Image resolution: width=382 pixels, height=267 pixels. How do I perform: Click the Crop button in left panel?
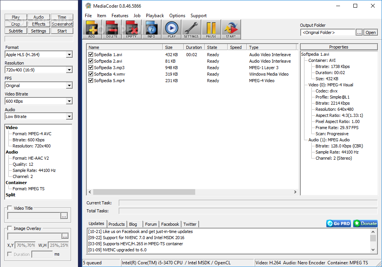[x=16, y=24]
